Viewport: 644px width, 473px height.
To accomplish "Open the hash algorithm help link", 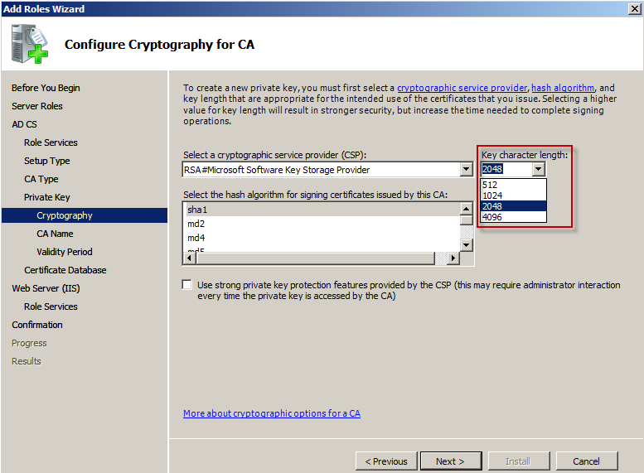I will coord(563,88).
